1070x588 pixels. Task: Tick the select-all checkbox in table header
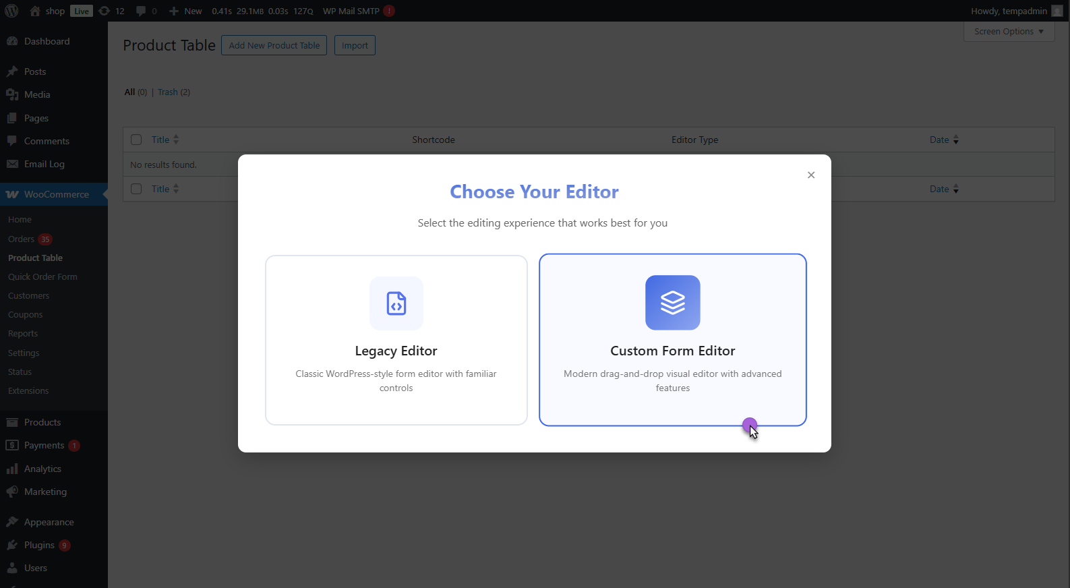coord(136,140)
